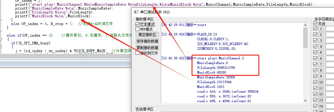Screen dimensions: 334x112
Task: Click the text field of row 10
Action: [330, 82]
